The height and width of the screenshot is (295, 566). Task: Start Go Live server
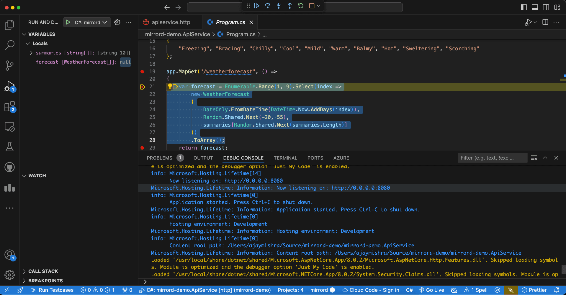tap(431, 290)
